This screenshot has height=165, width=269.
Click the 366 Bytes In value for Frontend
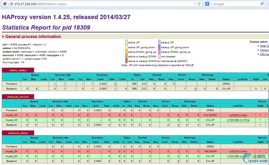point(134,84)
